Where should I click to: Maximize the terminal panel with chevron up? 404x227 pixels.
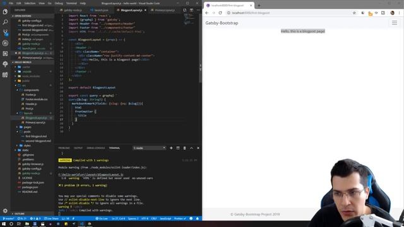point(191,148)
